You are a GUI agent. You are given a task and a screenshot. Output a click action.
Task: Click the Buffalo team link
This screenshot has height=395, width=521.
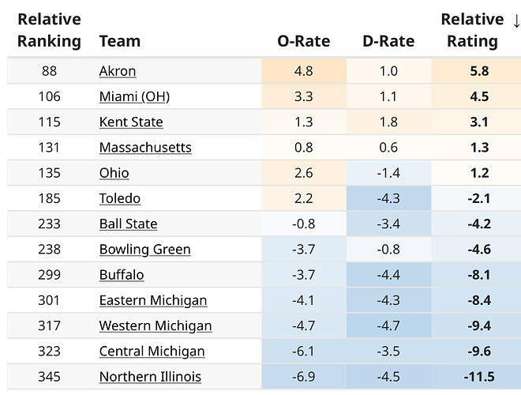[122, 275]
